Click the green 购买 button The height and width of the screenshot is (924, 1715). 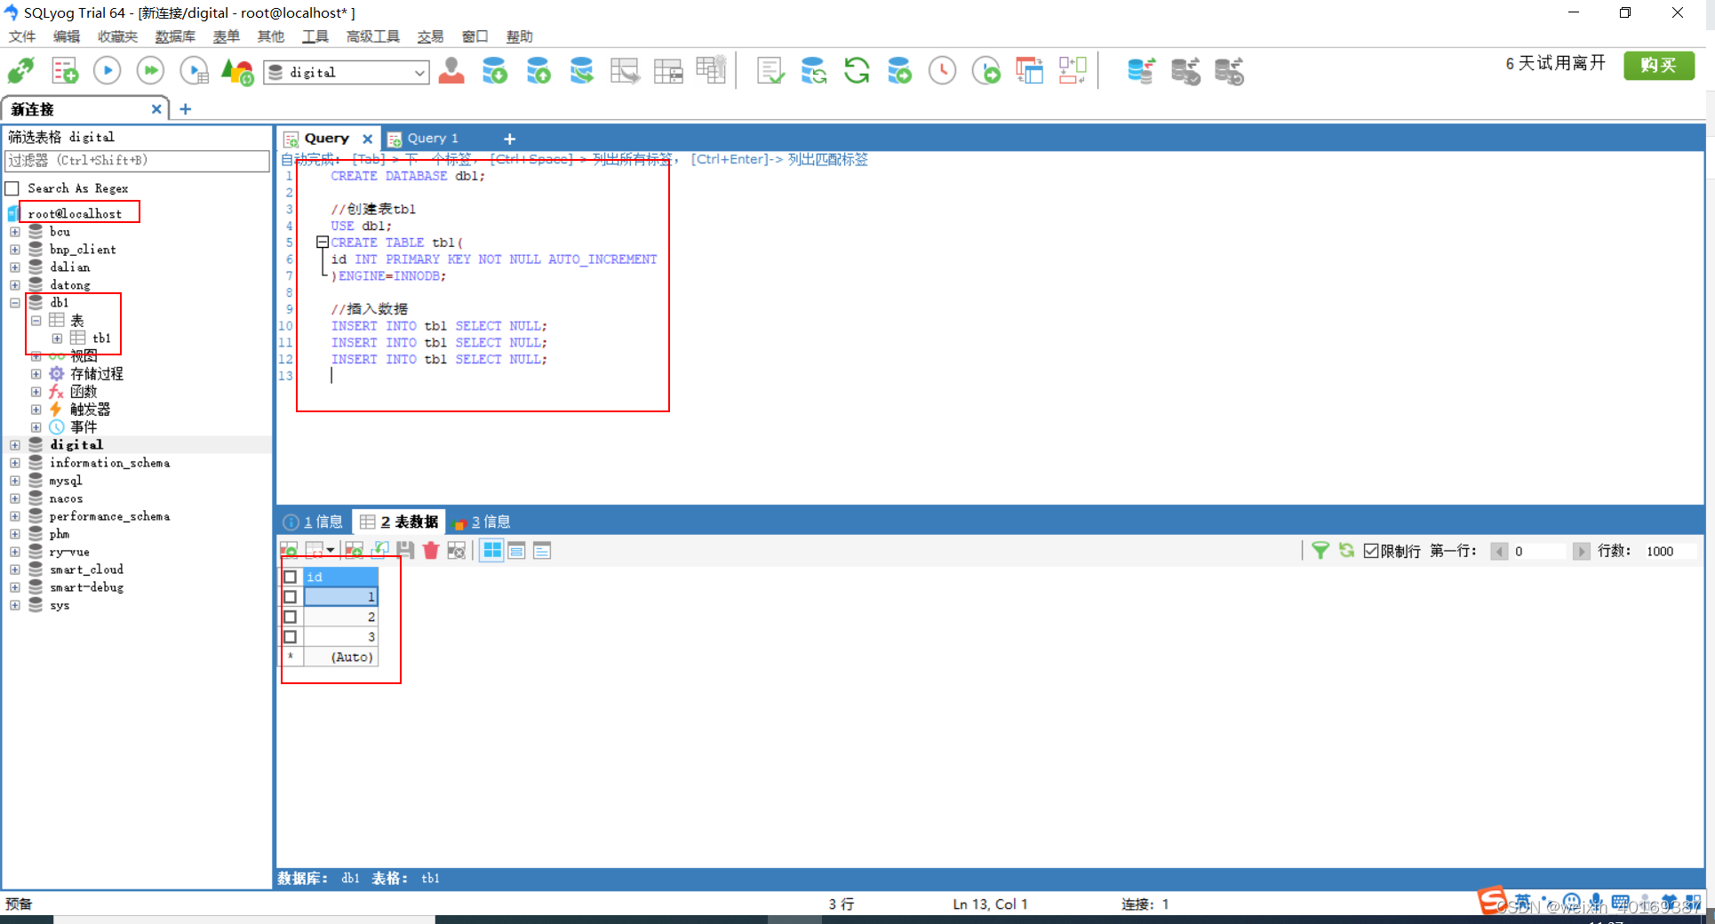(1658, 65)
